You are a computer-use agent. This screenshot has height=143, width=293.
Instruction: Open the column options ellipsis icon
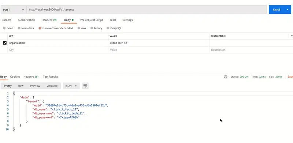pos(292,36)
